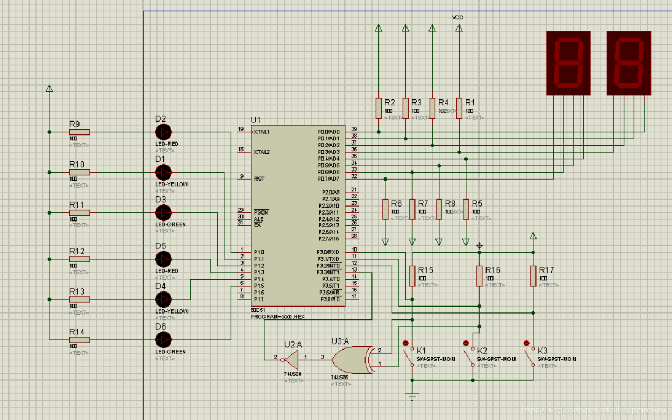
Task: Click the power terminal arrow above R17
Action: [533, 236]
